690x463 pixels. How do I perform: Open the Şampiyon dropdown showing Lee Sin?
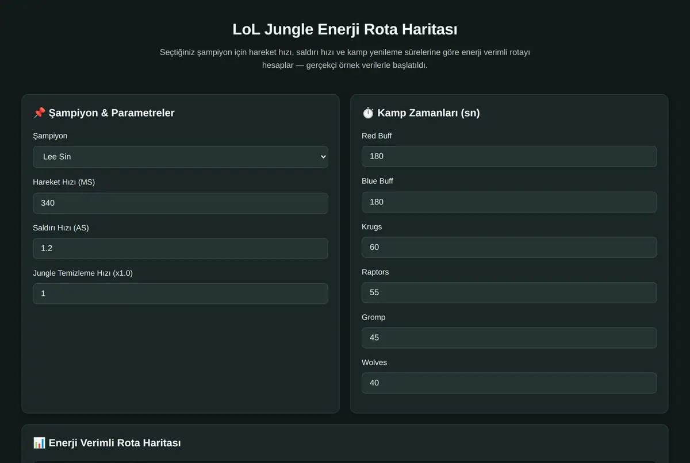181,157
